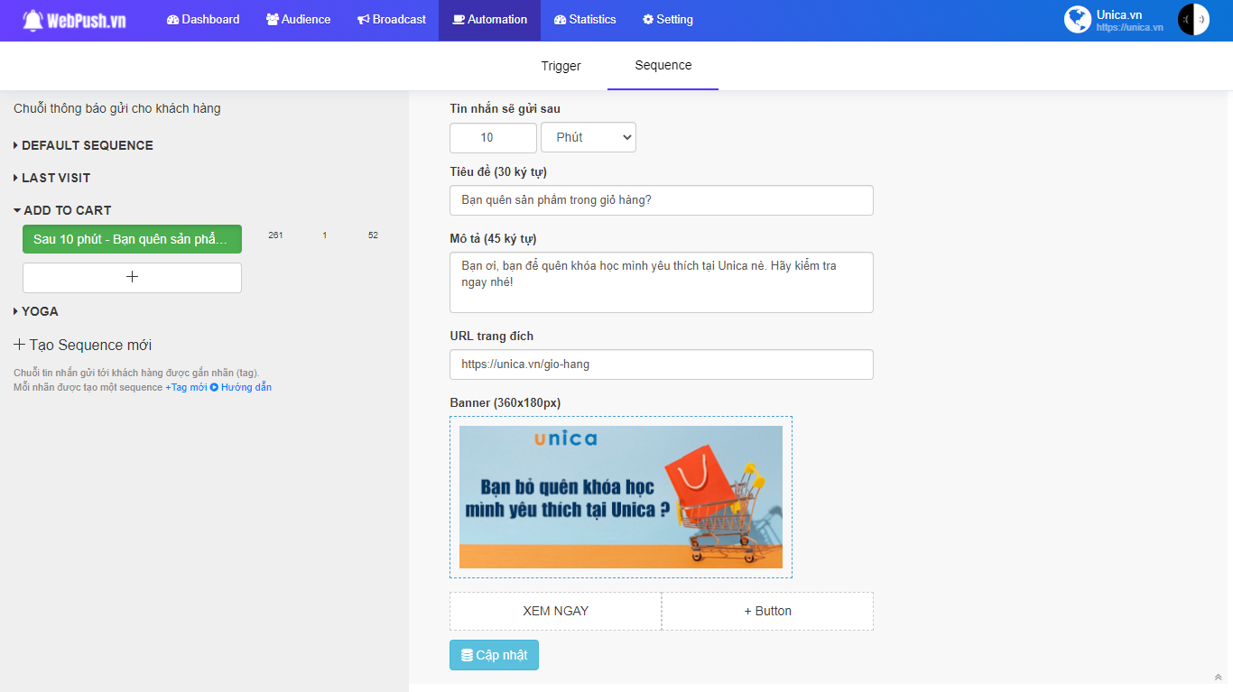
Task: Click the Unica.vn globe icon
Action: [1078, 20]
